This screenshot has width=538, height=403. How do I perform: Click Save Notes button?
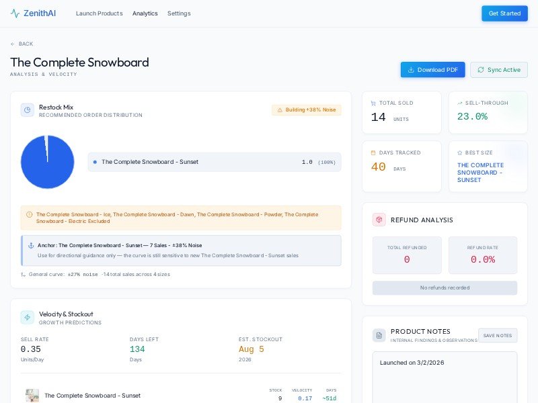click(498, 335)
